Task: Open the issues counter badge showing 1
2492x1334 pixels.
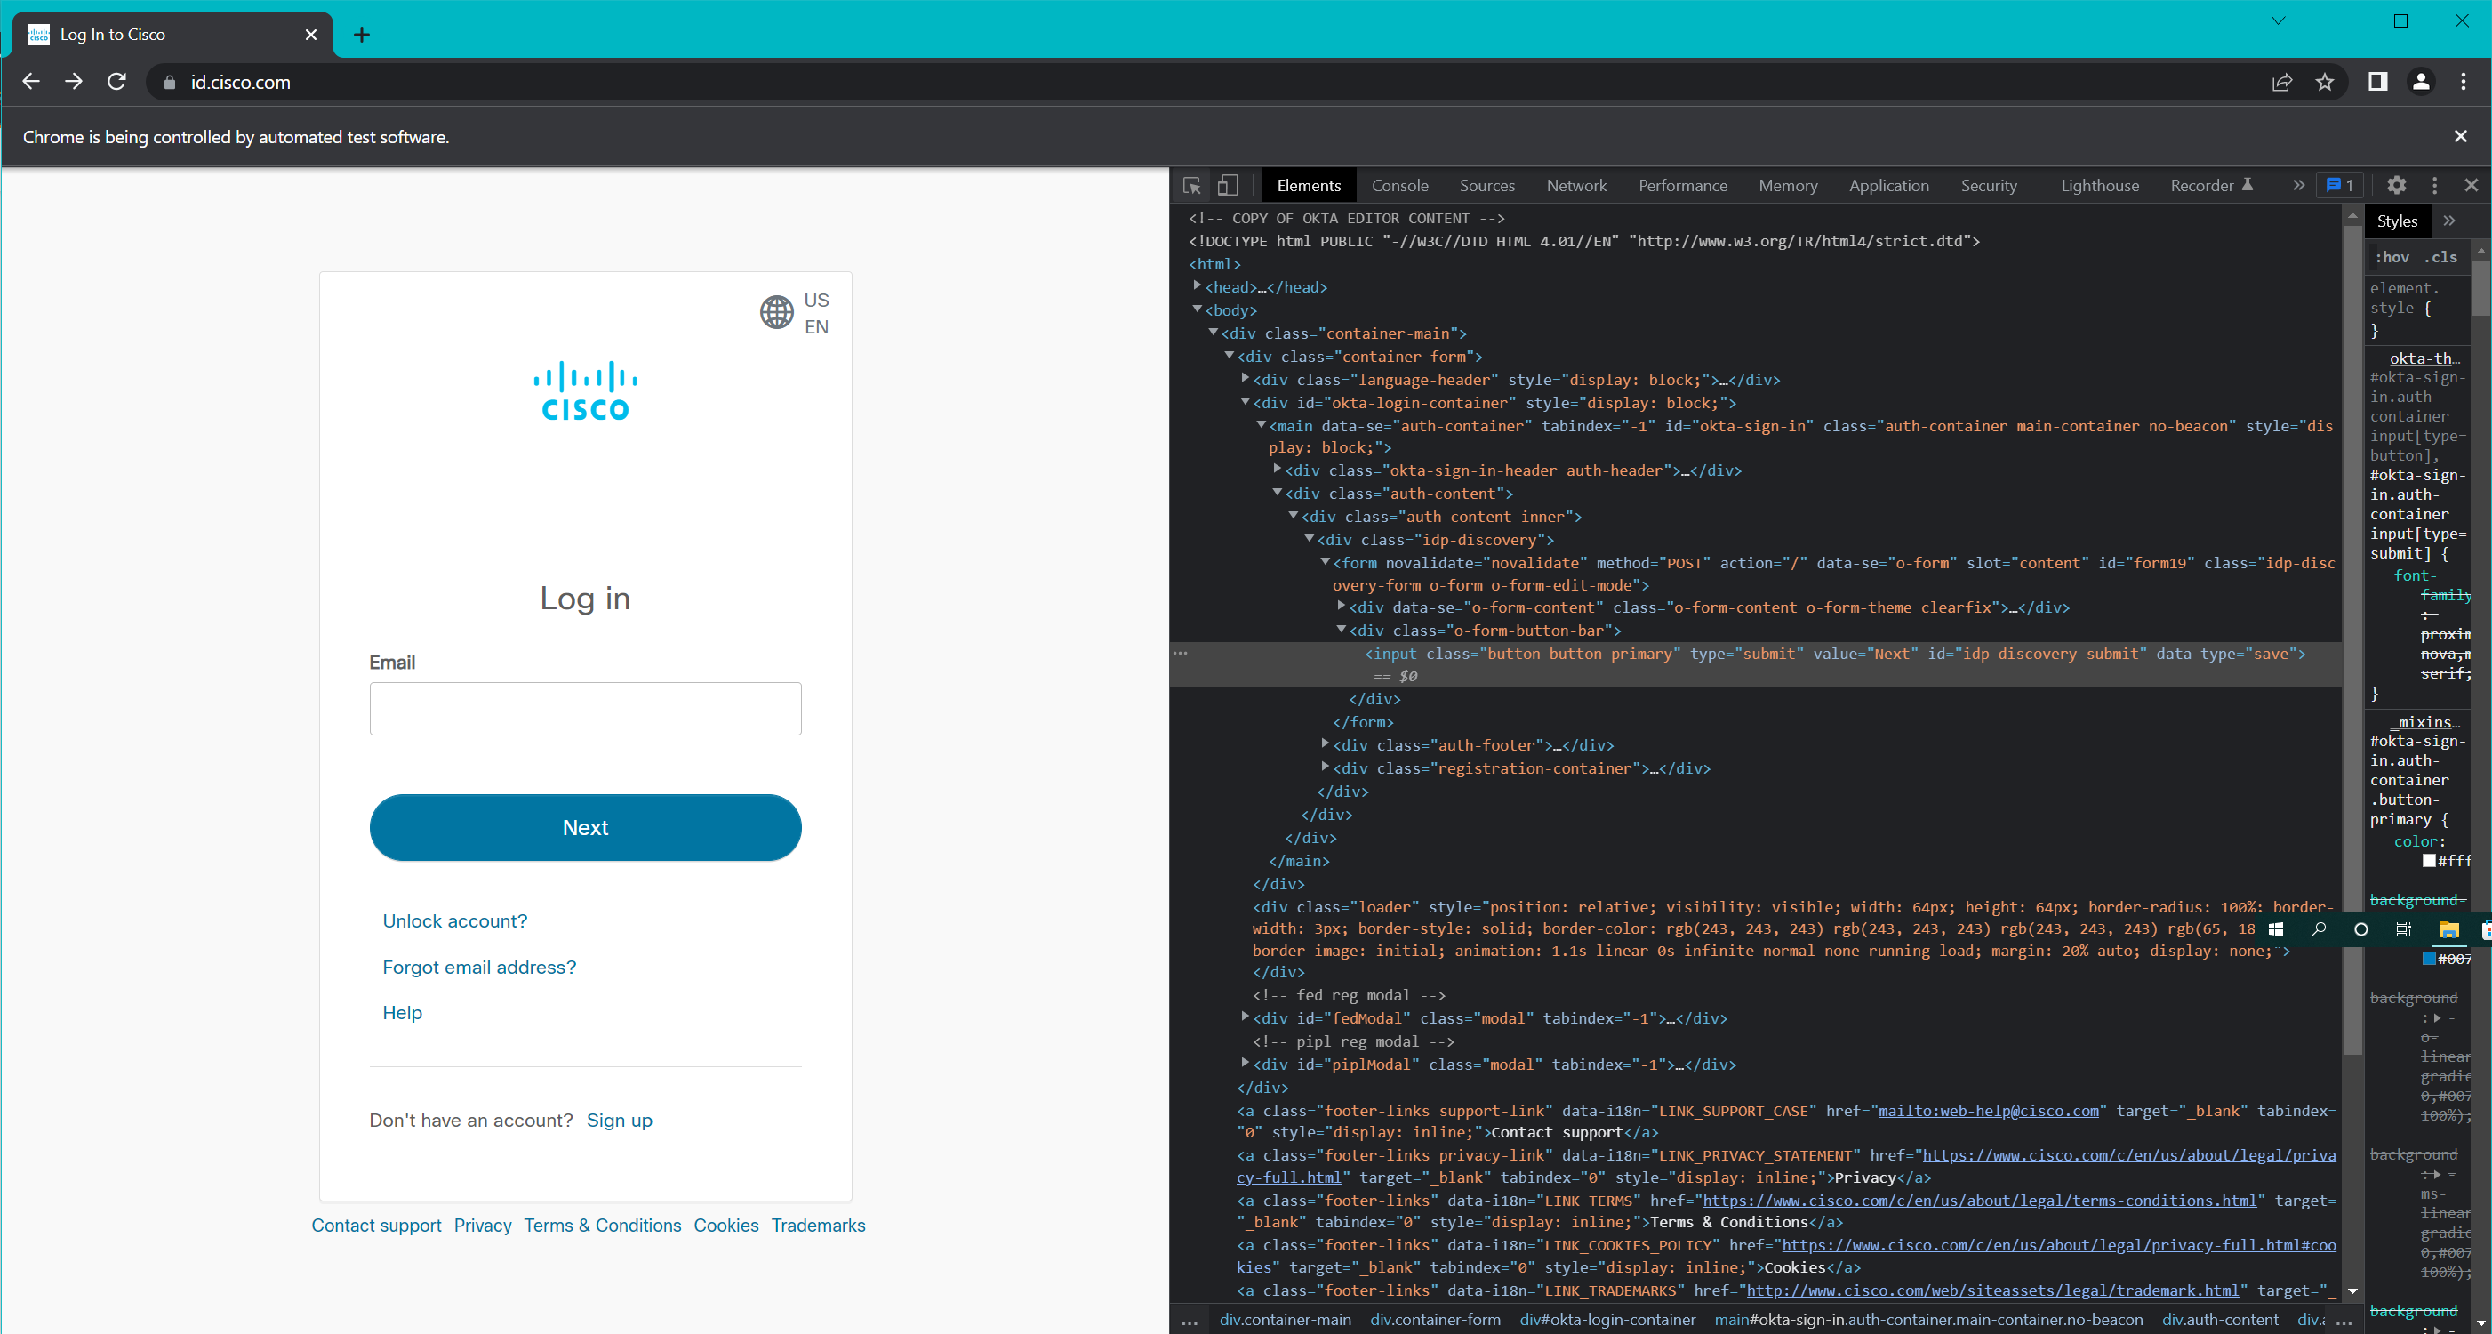Action: [x=2340, y=186]
